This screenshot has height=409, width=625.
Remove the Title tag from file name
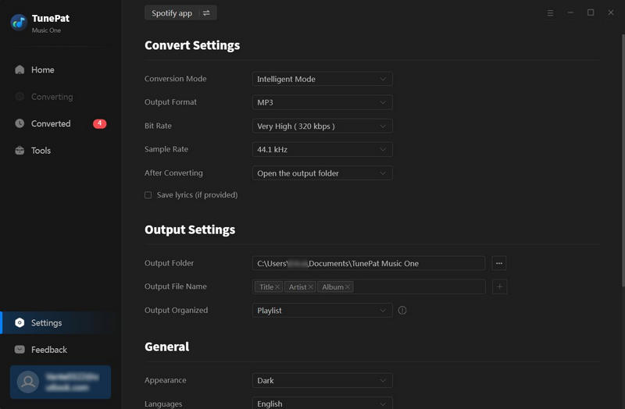(x=277, y=286)
